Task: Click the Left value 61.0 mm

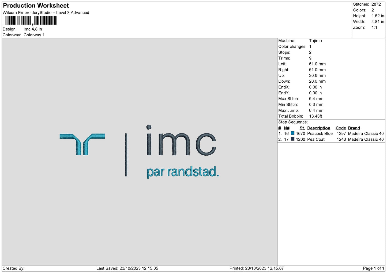Action: (317, 64)
